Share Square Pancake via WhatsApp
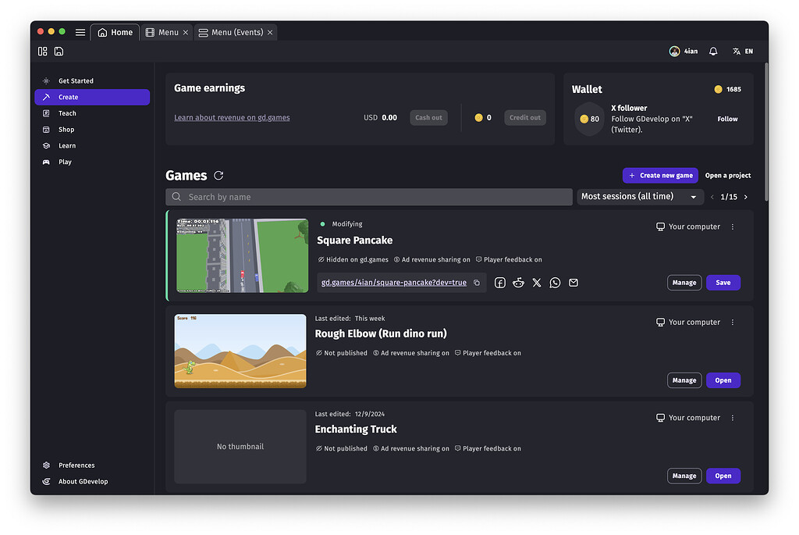 coord(555,282)
